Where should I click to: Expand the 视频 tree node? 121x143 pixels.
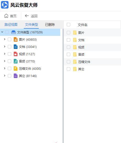[4, 54]
